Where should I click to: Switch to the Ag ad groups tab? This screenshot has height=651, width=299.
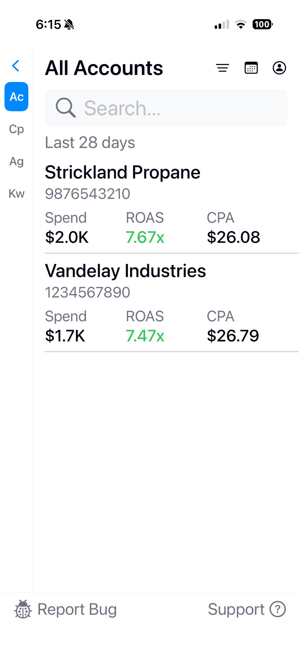(x=17, y=161)
